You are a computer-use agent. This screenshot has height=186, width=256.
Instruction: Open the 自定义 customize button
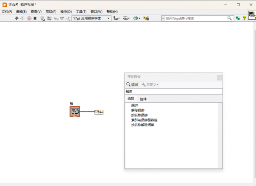150,85
